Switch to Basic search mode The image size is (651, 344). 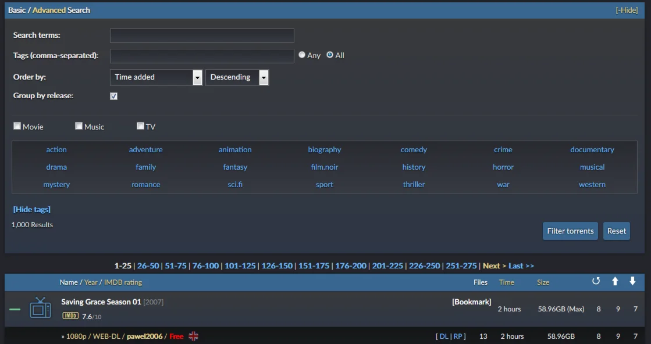pos(17,10)
